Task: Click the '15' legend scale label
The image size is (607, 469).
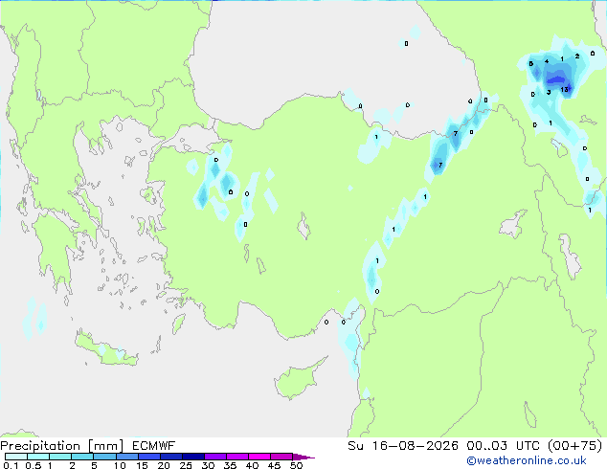Action: (142, 465)
